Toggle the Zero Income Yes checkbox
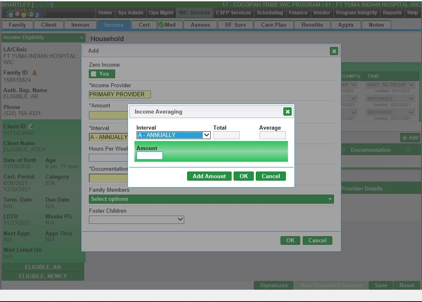The height and width of the screenshot is (302, 422). tap(94, 74)
